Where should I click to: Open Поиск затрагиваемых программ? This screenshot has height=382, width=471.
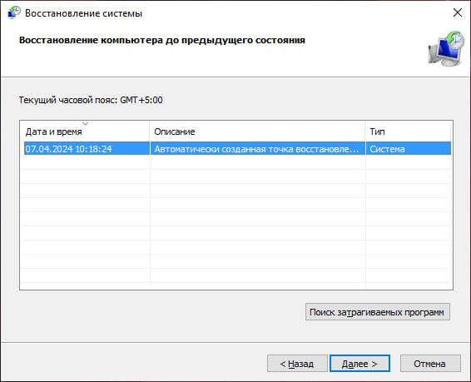point(378,312)
